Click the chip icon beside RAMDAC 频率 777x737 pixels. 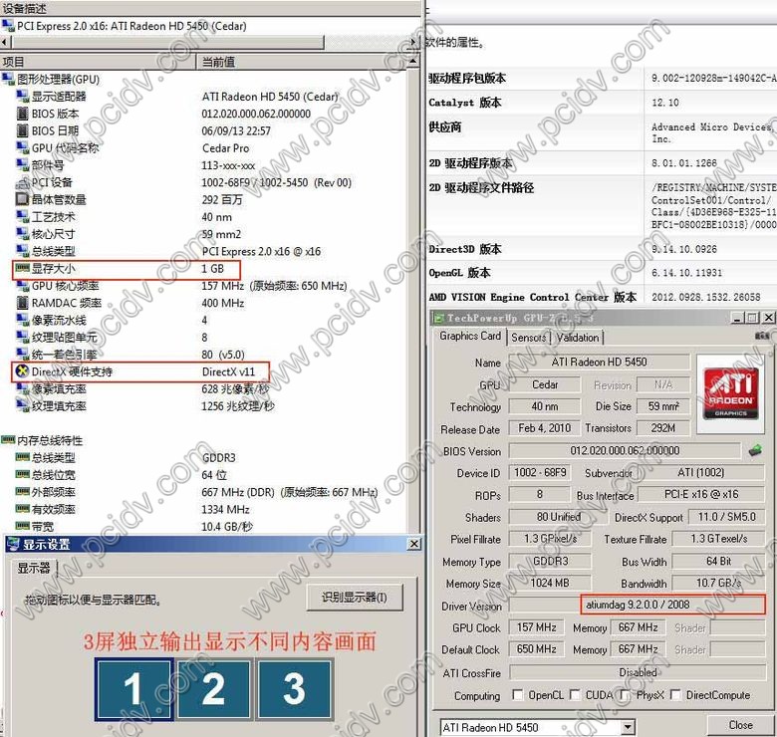pyautogui.click(x=22, y=302)
